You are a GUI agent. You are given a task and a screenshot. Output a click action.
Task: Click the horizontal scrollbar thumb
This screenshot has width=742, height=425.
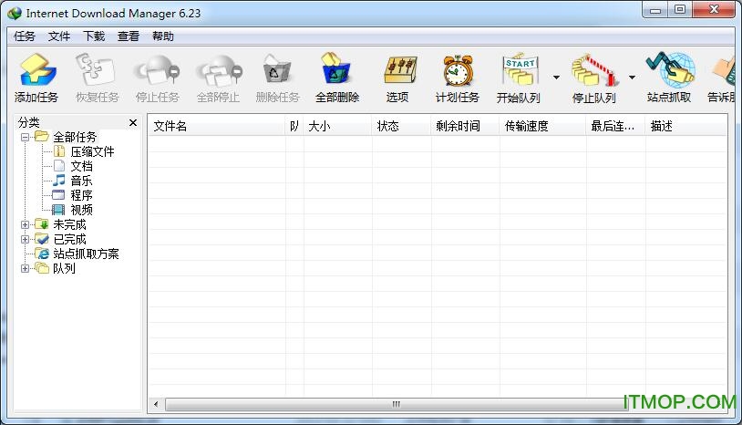(397, 405)
